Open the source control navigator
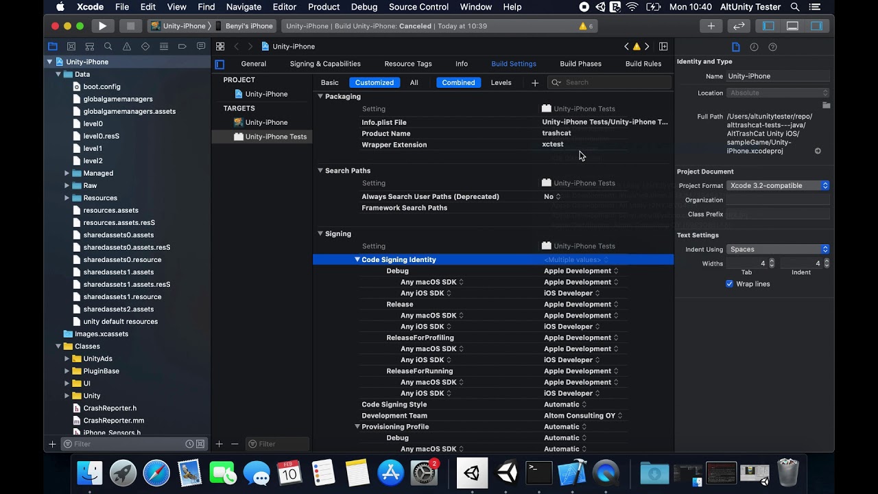The height and width of the screenshot is (494, 878). click(x=71, y=47)
